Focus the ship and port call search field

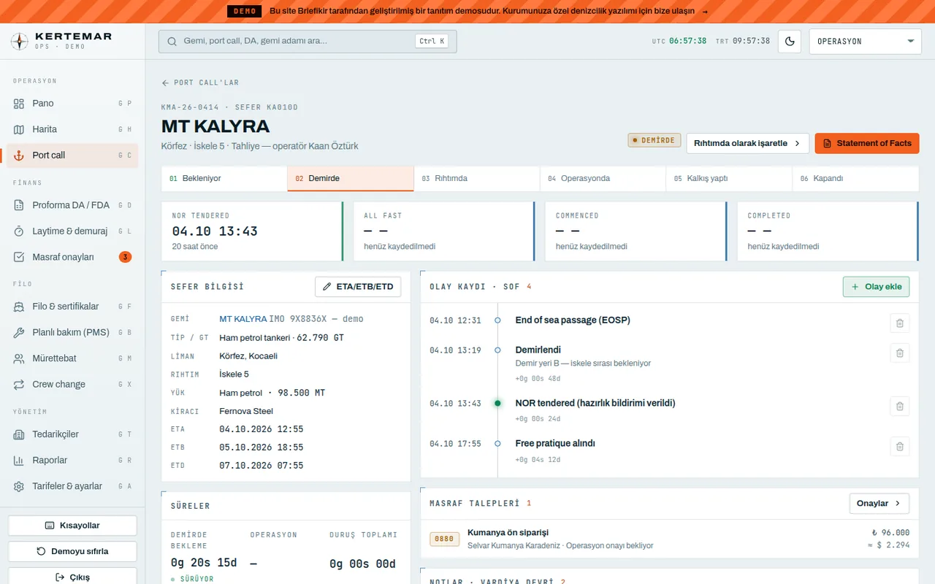pos(308,41)
